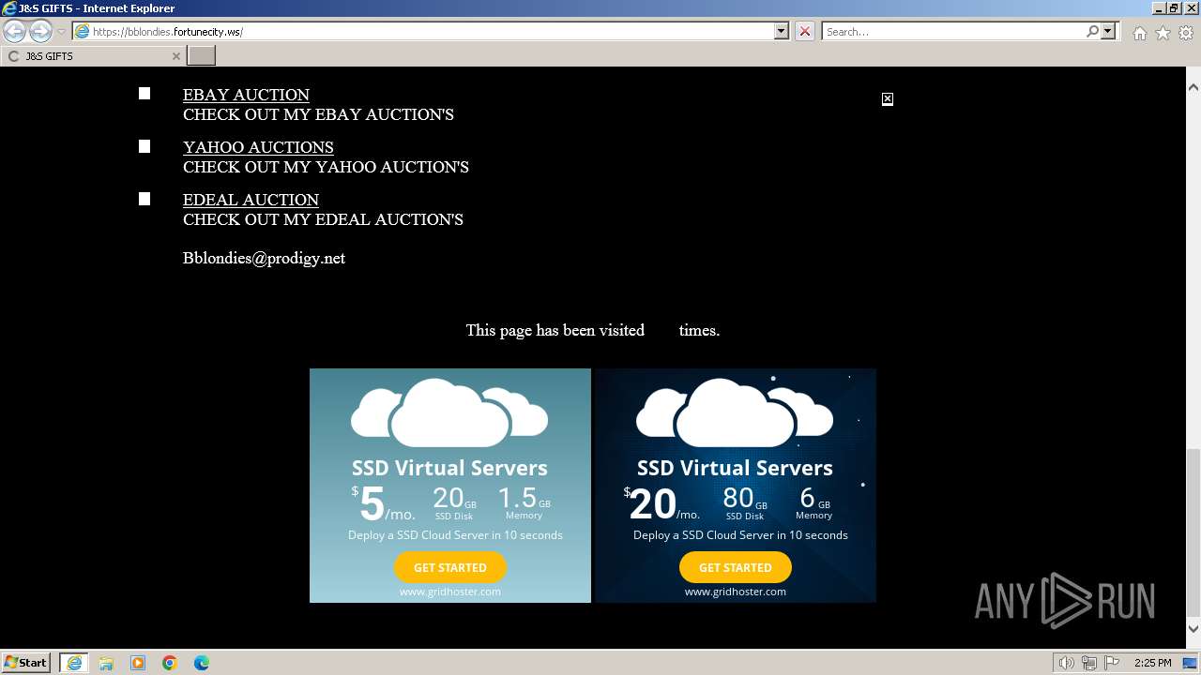
Task: Open the EDEAL AUCTION link
Action: pyautogui.click(x=251, y=200)
